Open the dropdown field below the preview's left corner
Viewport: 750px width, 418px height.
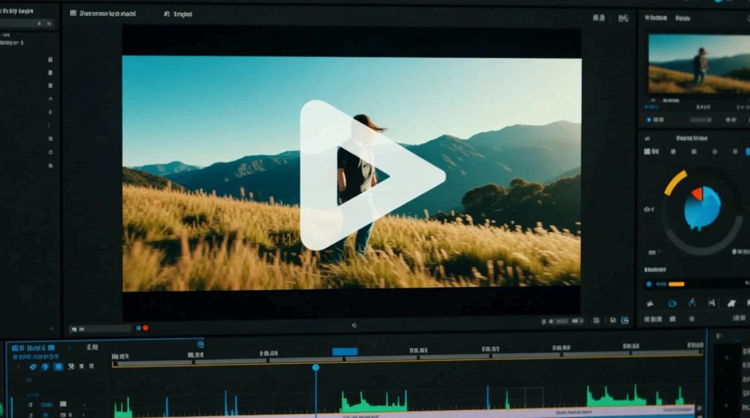point(100,329)
